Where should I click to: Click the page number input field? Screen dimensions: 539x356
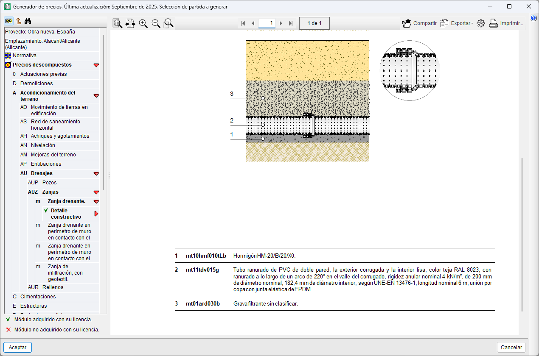pyautogui.click(x=267, y=23)
